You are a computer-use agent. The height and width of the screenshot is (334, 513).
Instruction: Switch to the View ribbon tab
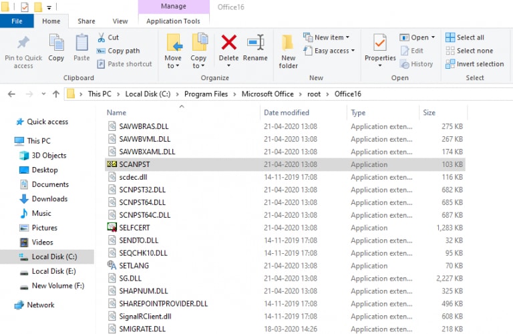point(120,21)
